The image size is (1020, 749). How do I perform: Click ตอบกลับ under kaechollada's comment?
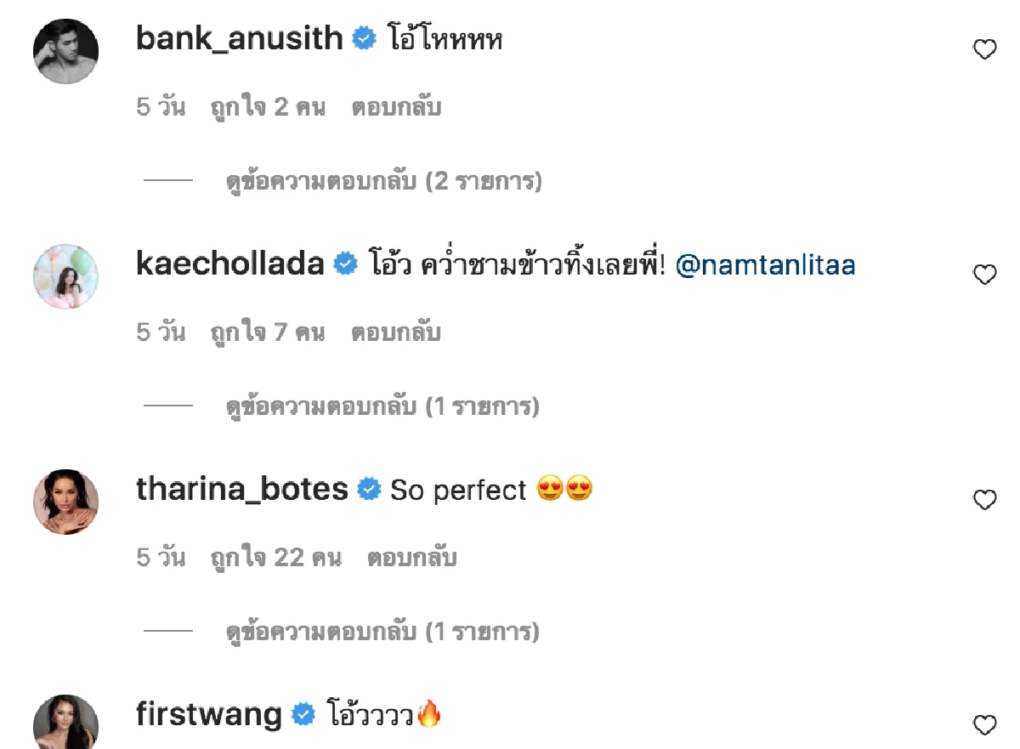396,332
